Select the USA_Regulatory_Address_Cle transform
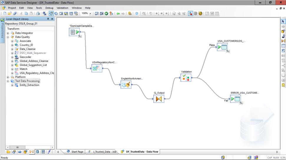This screenshot has width=286, height=160. click(x=37, y=73)
